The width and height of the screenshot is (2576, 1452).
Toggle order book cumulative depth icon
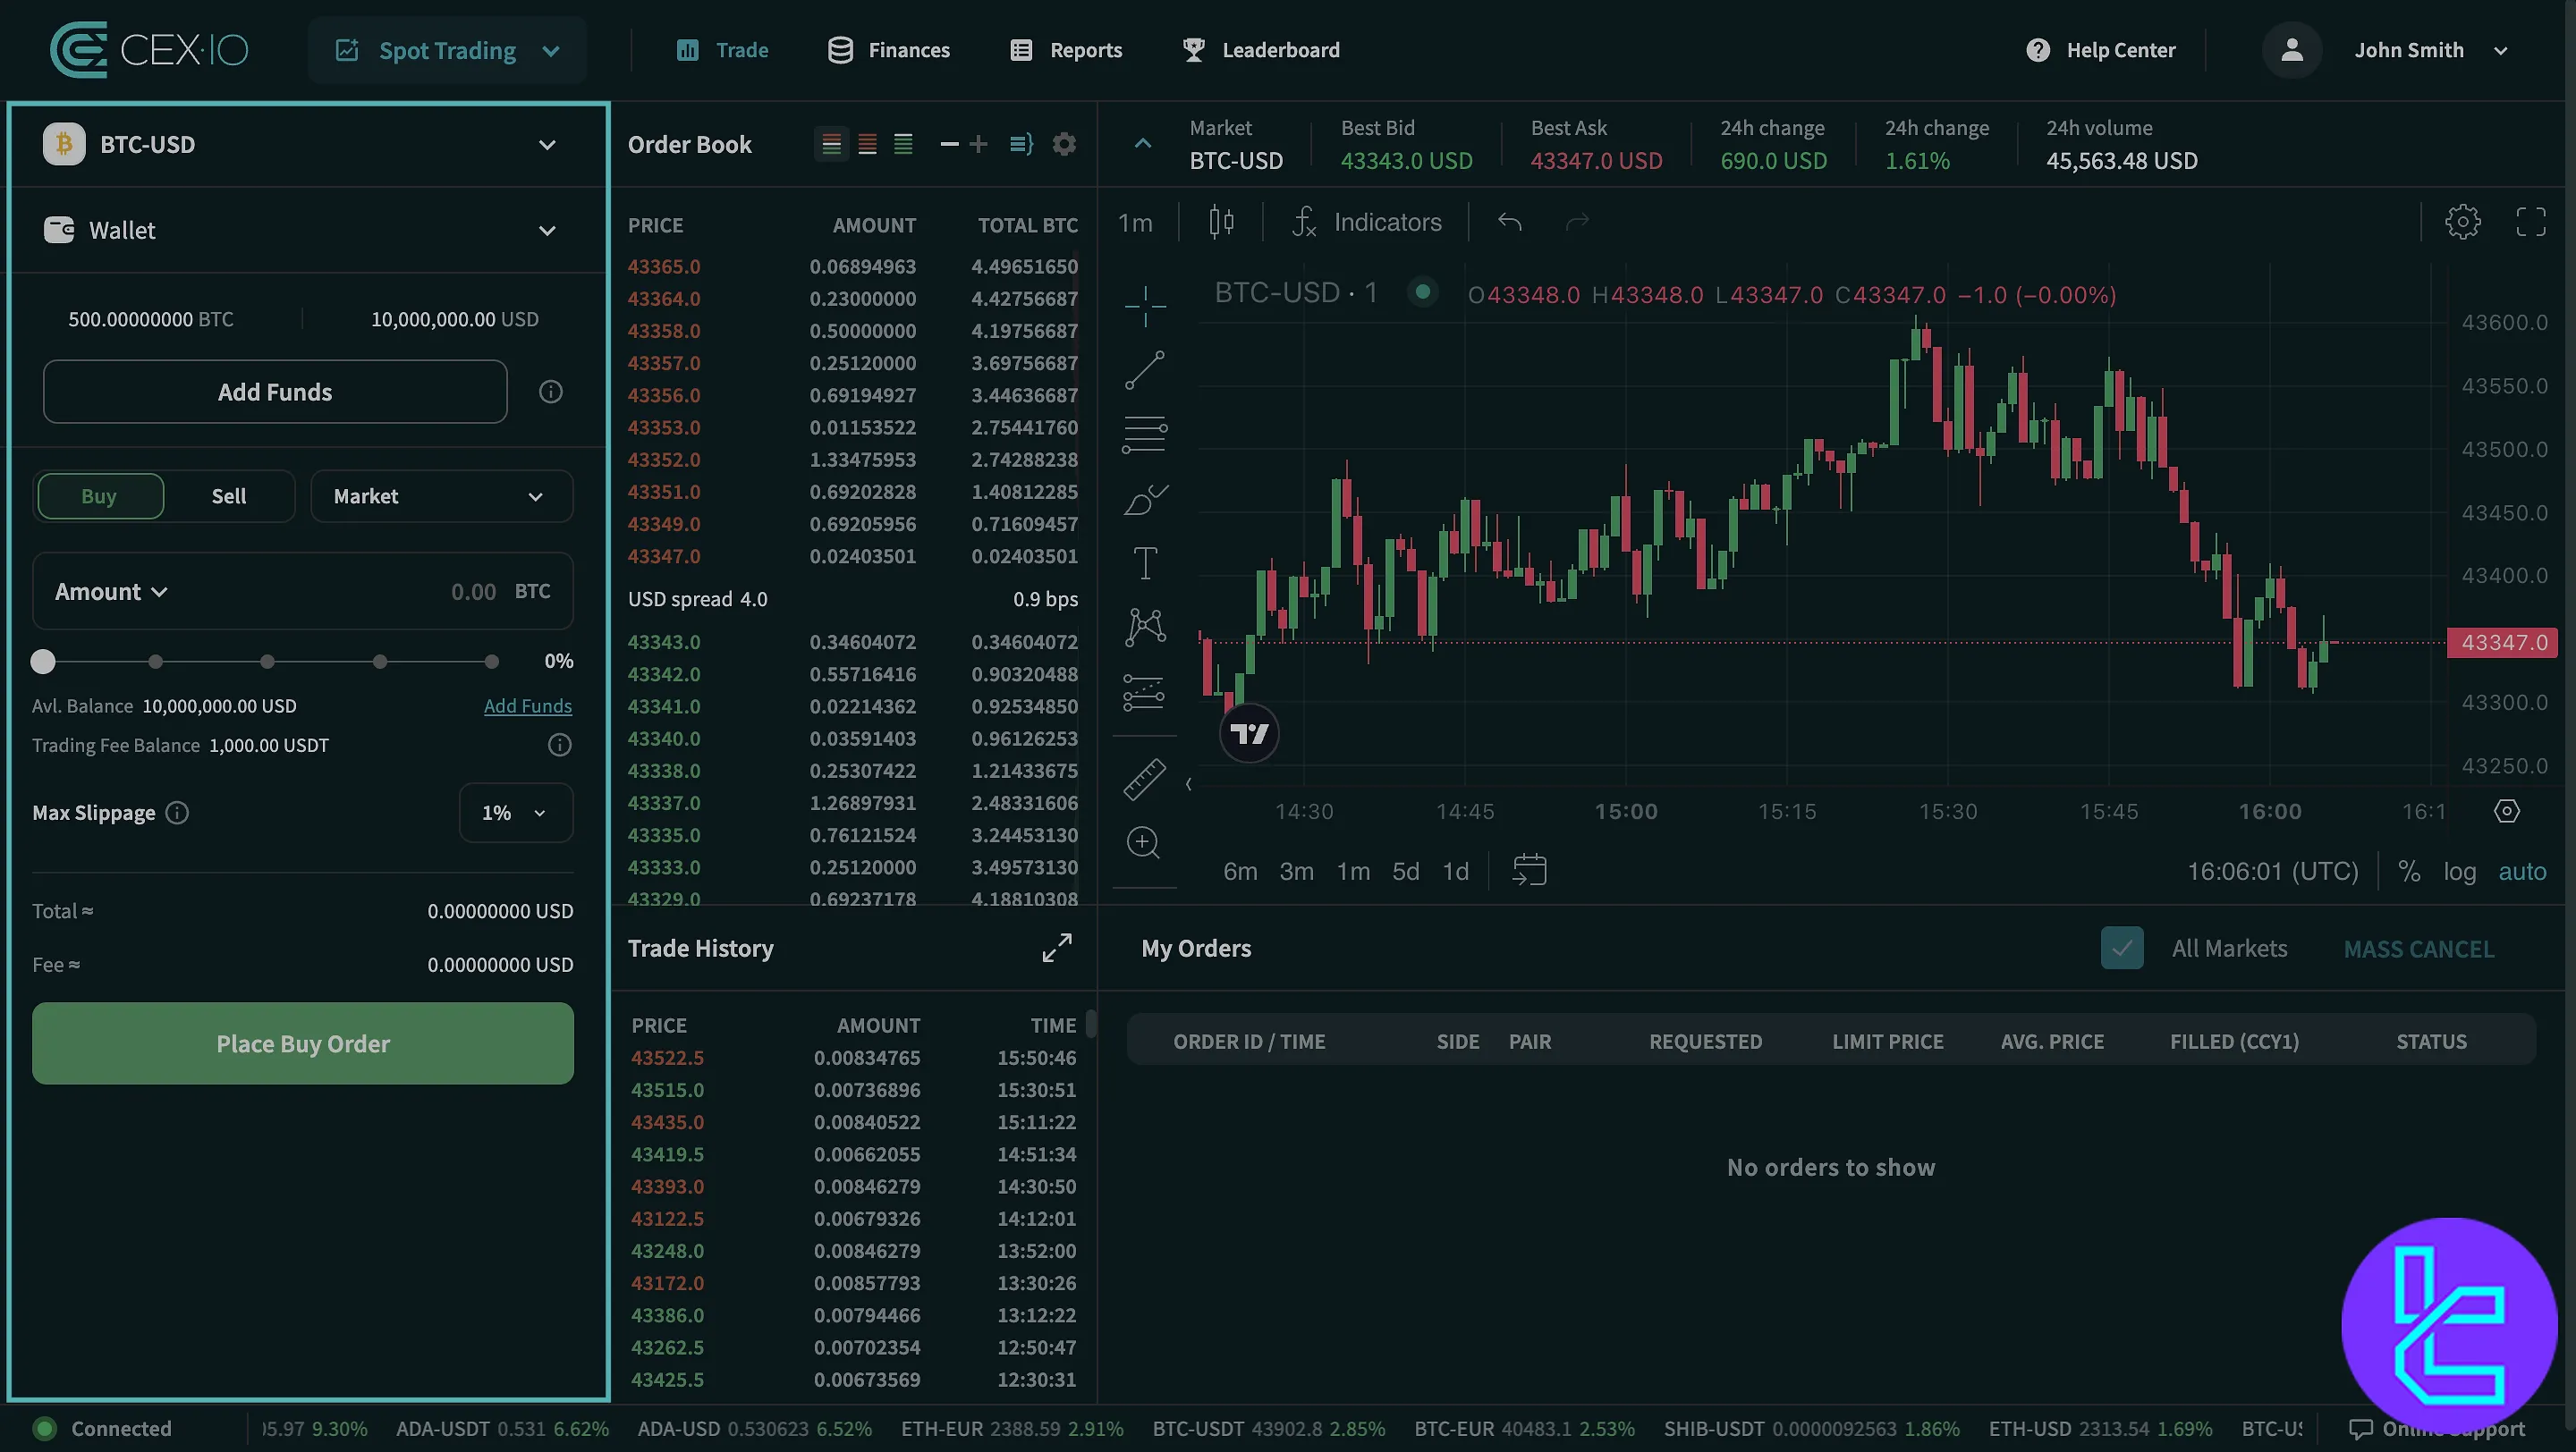(1021, 144)
